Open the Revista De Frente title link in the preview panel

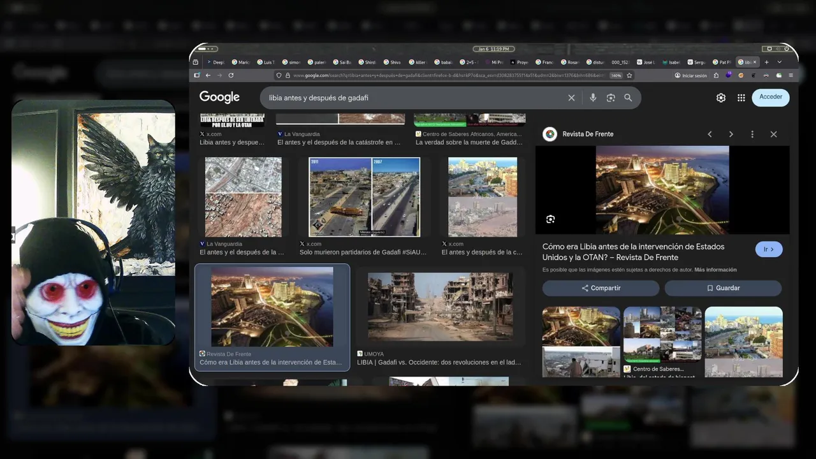tap(633, 252)
